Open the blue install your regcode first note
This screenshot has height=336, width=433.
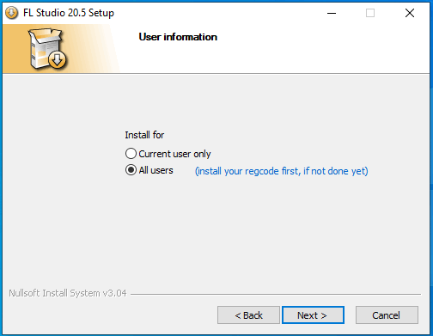pyautogui.click(x=282, y=171)
